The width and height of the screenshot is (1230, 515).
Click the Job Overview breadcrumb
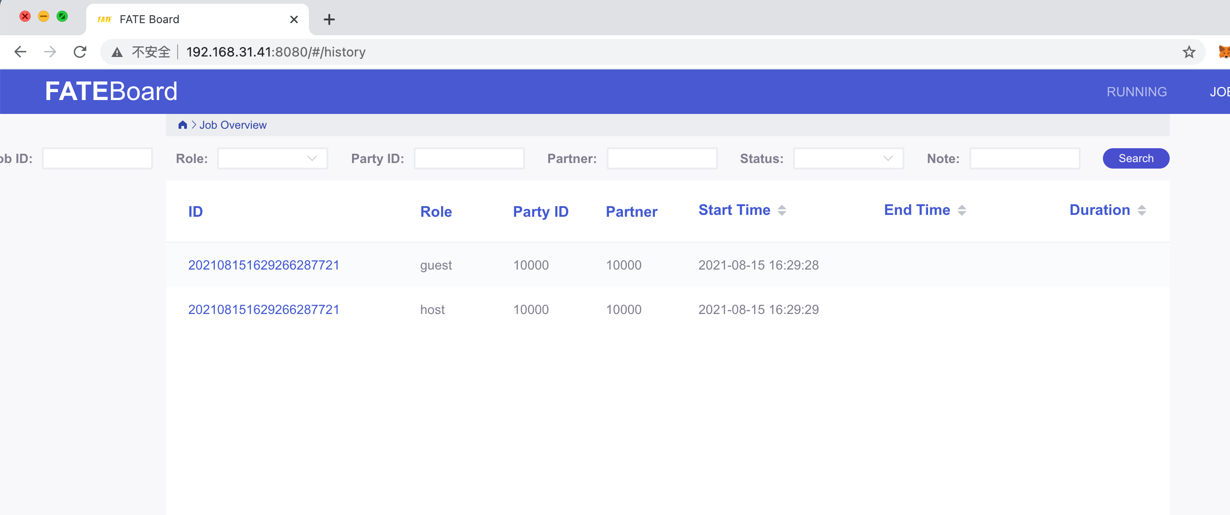coord(232,125)
